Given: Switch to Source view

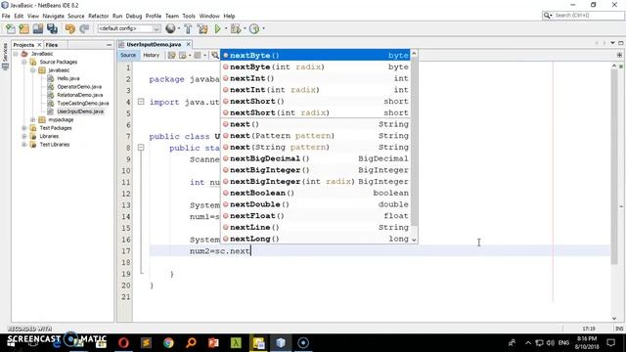Looking at the screenshot, I should pyautogui.click(x=128, y=55).
